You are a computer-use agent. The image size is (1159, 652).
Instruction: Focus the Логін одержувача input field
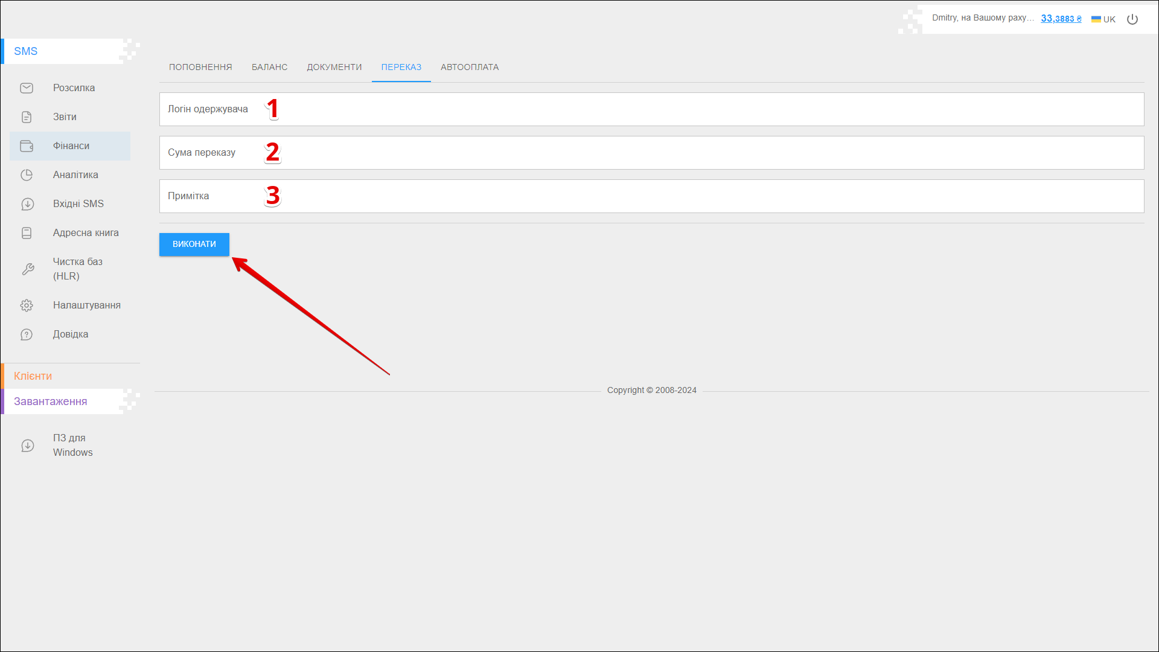click(x=651, y=109)
